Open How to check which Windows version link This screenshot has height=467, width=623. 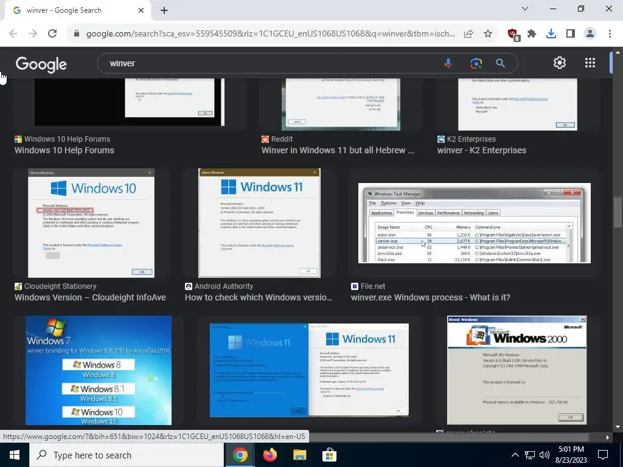(259, 297)
